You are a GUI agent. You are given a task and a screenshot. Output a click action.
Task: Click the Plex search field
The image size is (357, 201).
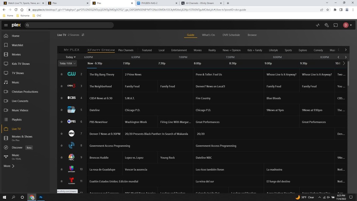pos(69,25)
